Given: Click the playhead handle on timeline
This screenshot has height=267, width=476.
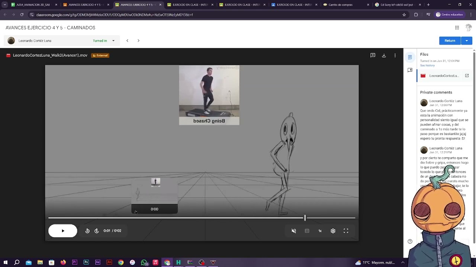Looking at the screenshot, I should point(305,218).
